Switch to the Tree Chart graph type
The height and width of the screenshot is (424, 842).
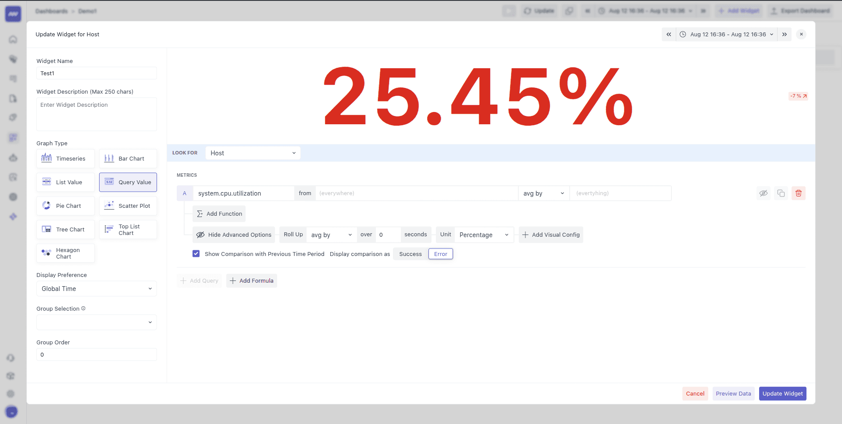[x=65, y=229]
